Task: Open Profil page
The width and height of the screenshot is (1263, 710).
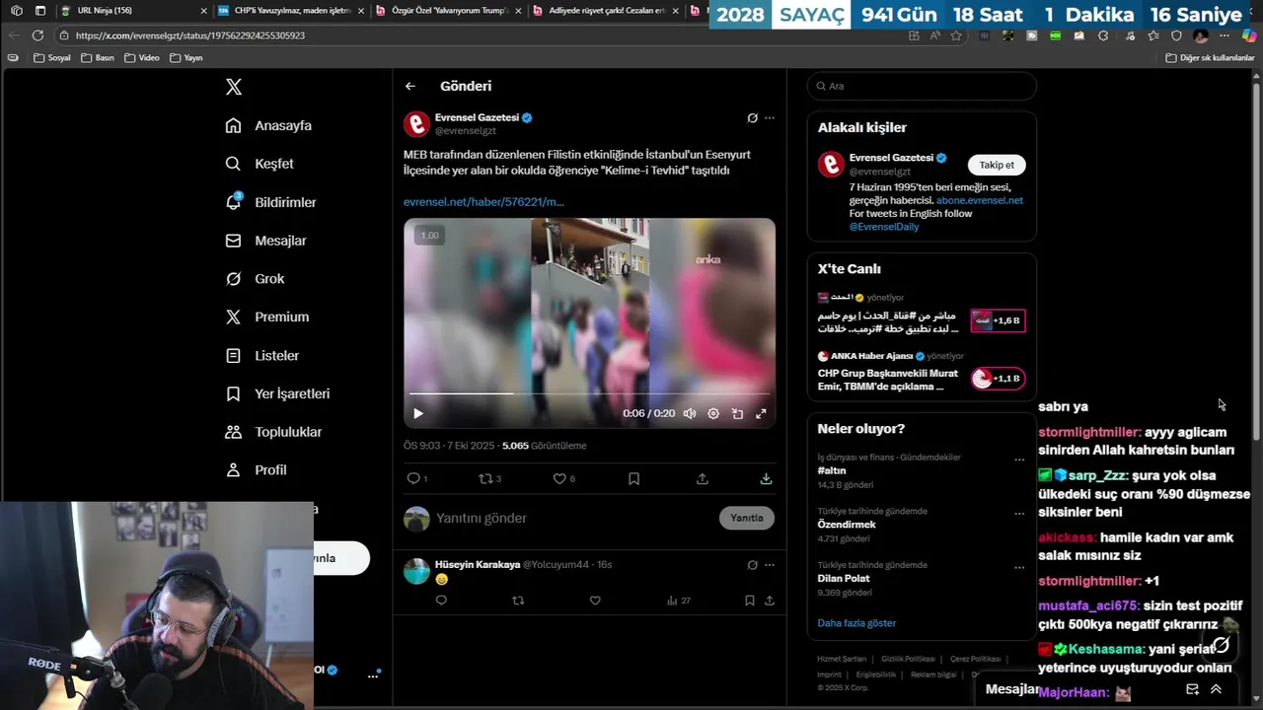Action: [256, 470]
